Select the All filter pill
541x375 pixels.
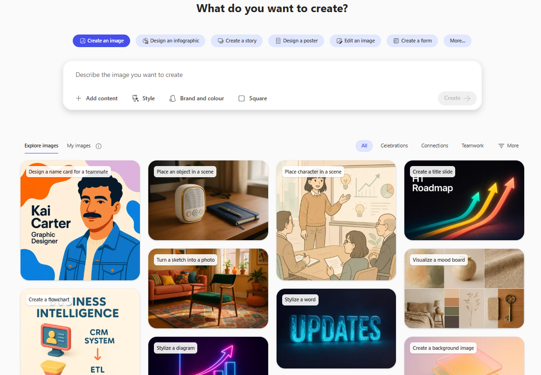coord(364,146)
